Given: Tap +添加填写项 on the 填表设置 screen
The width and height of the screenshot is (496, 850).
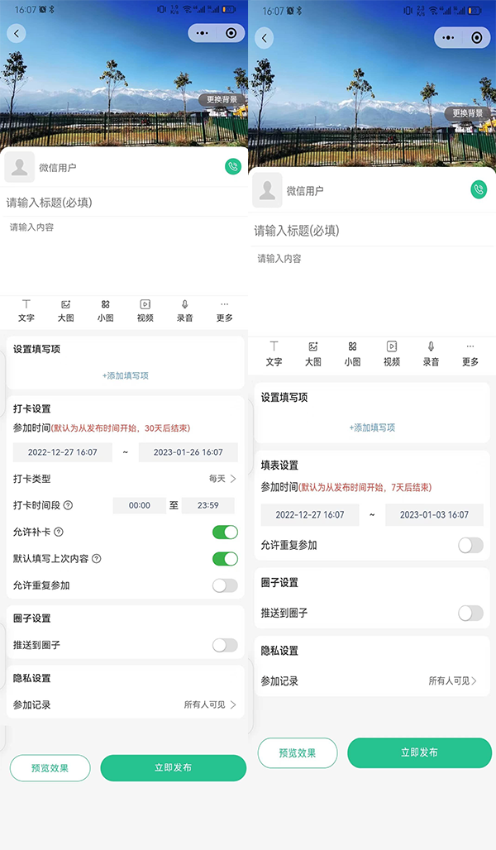Looking at the screenshot, I should pyautogui.click(x=372, y=427).
